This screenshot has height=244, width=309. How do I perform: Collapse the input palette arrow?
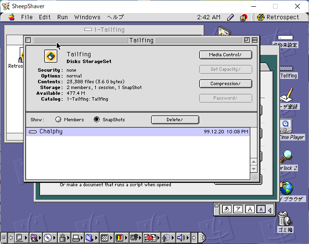pos(270,209)
